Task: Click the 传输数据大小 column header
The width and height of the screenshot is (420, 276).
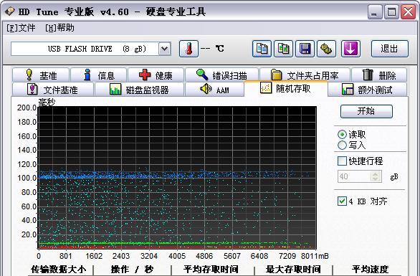Action: [x=58, y=270]
